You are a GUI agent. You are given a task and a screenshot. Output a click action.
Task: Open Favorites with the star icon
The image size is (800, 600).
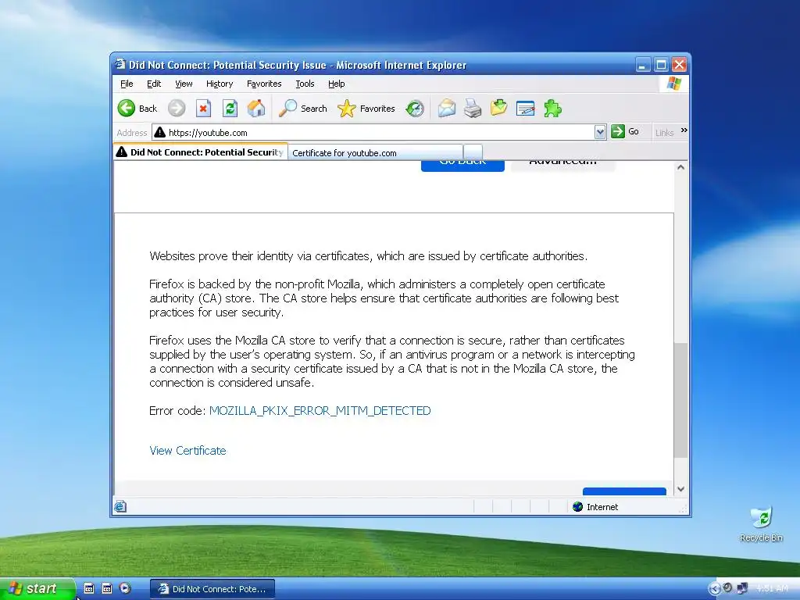346,108
